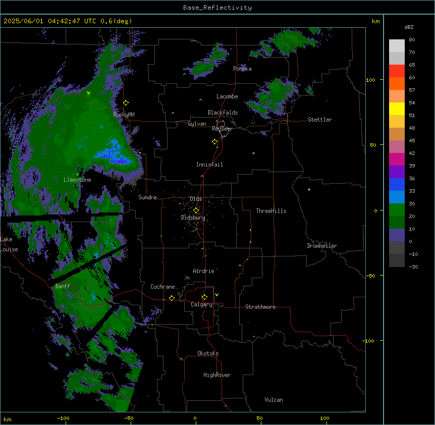Click the yellow V marker east of Calgary

click(216, 295)
